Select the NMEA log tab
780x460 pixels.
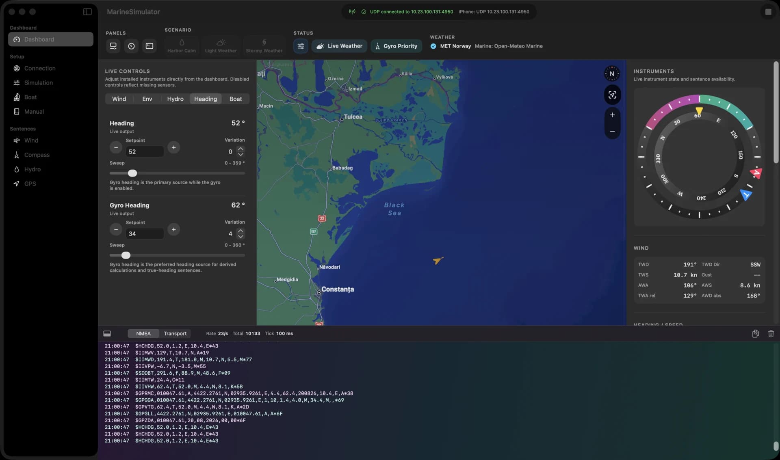pos(143,333)
